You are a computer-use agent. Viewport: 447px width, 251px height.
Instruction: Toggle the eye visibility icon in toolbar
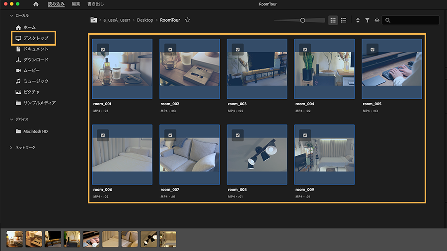377,20
